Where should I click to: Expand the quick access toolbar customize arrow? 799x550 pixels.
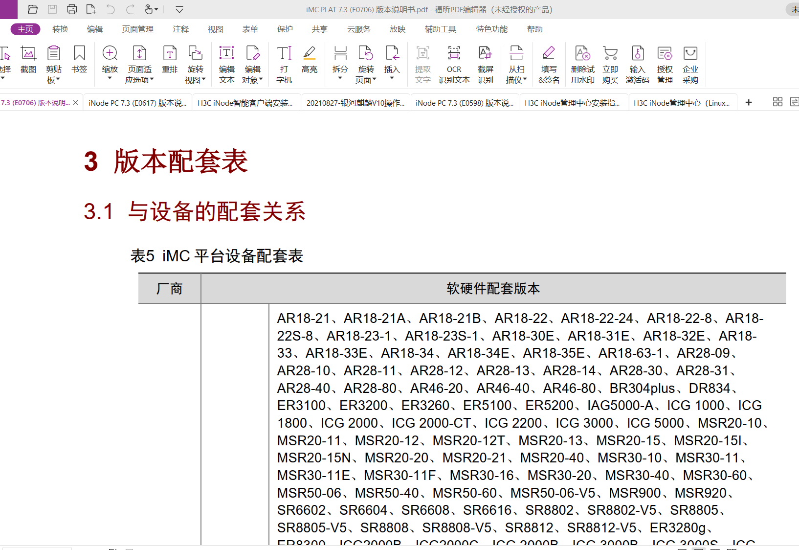(179, 9)
